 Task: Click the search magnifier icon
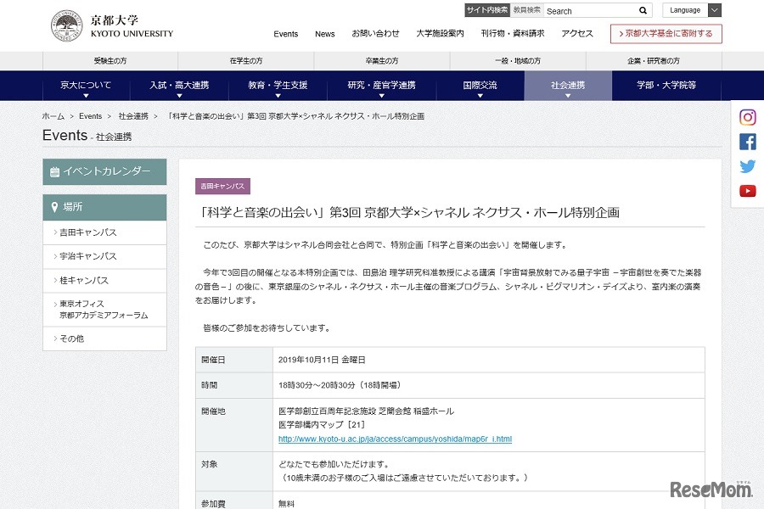pos(642,11)
